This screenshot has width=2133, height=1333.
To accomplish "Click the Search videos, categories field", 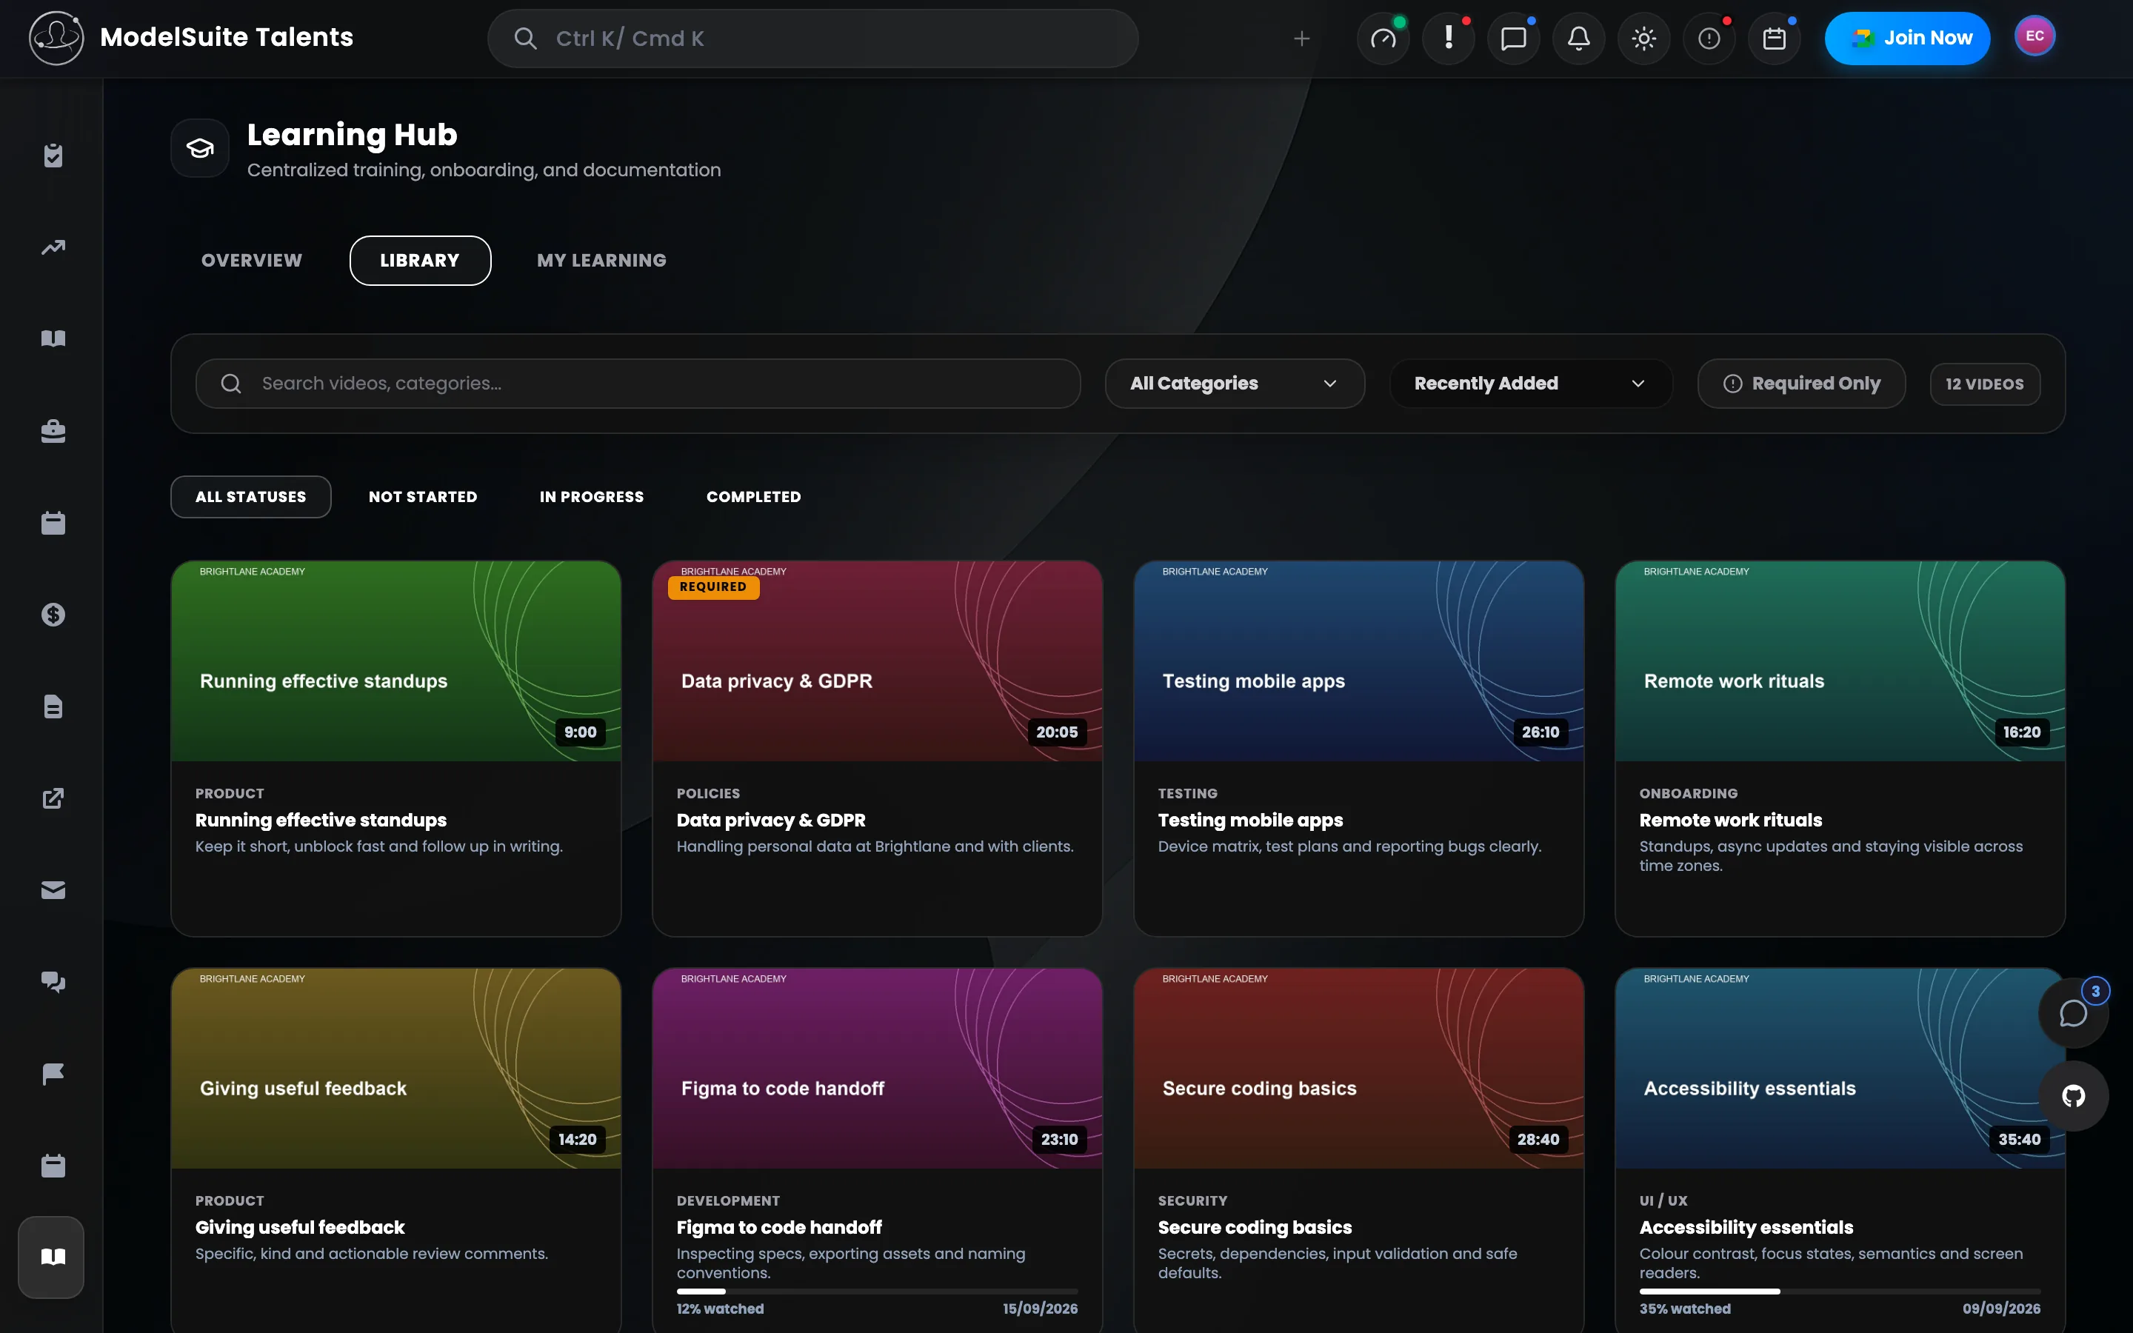I will tap(638, 384).
